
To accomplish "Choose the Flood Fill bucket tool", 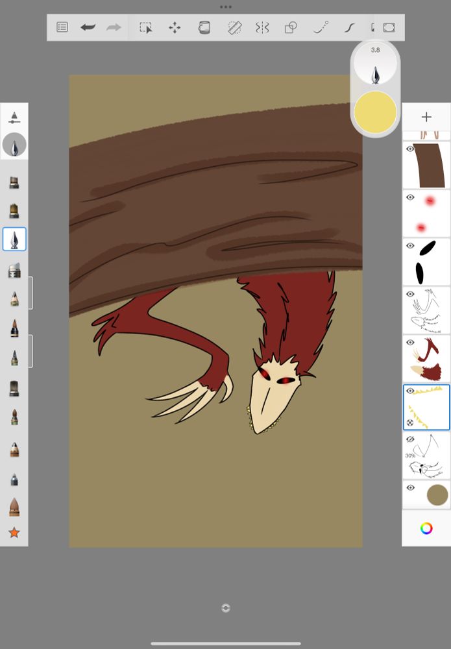I will coord(204,28).
